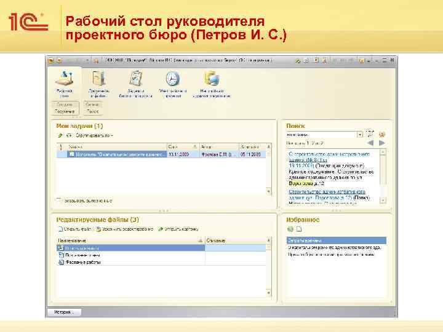The height and width of the screenshot is (332, 443).
Task: Open the first search result link about строительстве
Action: [329, 160]
